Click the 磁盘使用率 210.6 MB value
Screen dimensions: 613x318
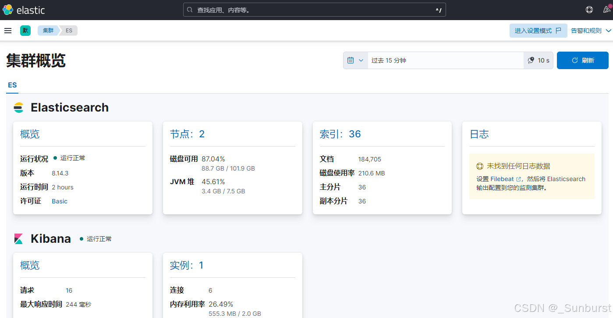click(x=372, y=173)
